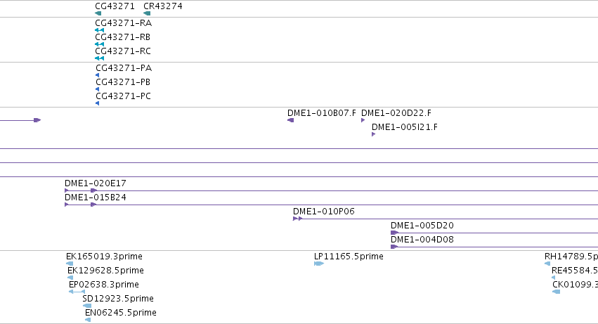Click the DME1-010P06 double arrow glyph
Viewport: 598px width, 324px height.
[297, 219]
